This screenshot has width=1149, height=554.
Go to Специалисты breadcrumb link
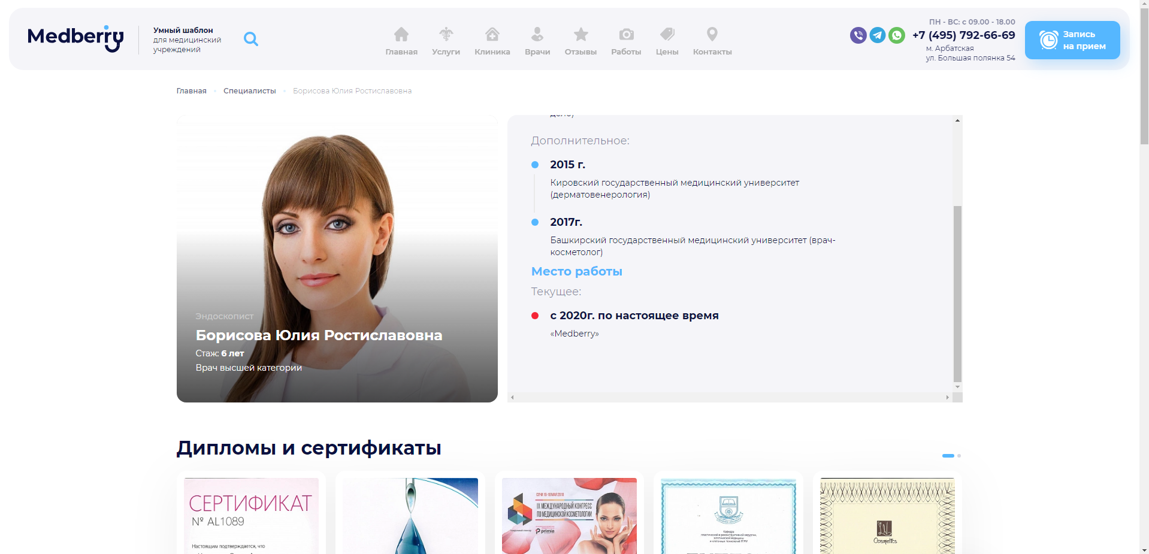[x=250, y=91]
